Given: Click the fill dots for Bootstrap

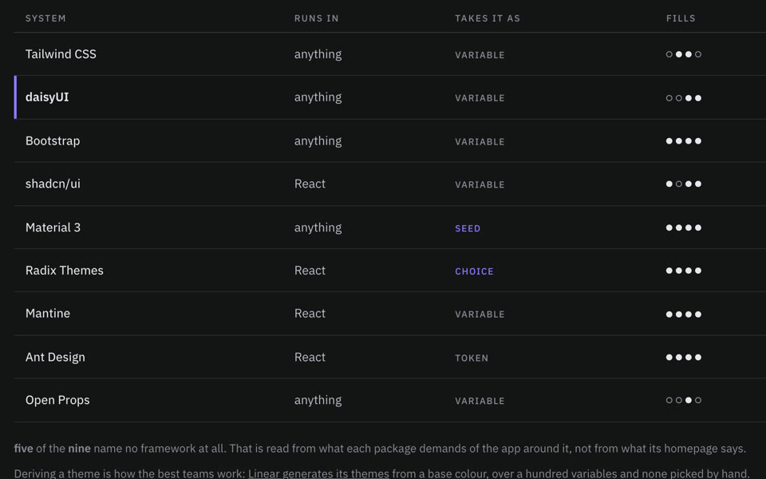Looking at the screenshot, I should click(684, 141).
